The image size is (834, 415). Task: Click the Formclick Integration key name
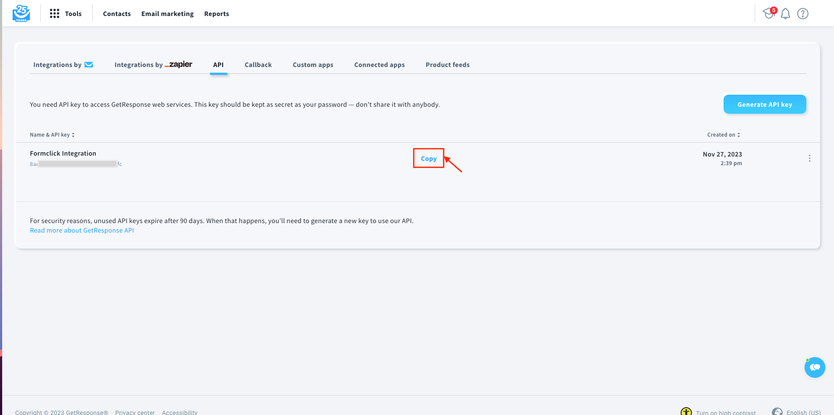coord(63,153)
